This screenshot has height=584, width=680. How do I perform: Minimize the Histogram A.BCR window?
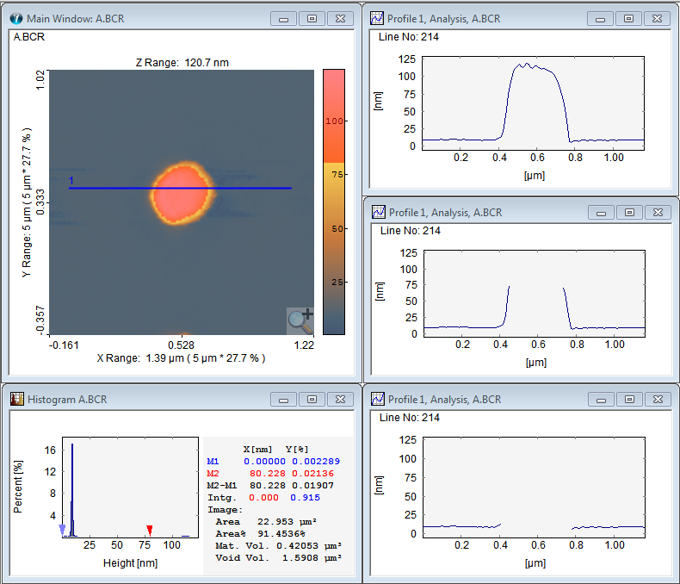tap(284, 400)
